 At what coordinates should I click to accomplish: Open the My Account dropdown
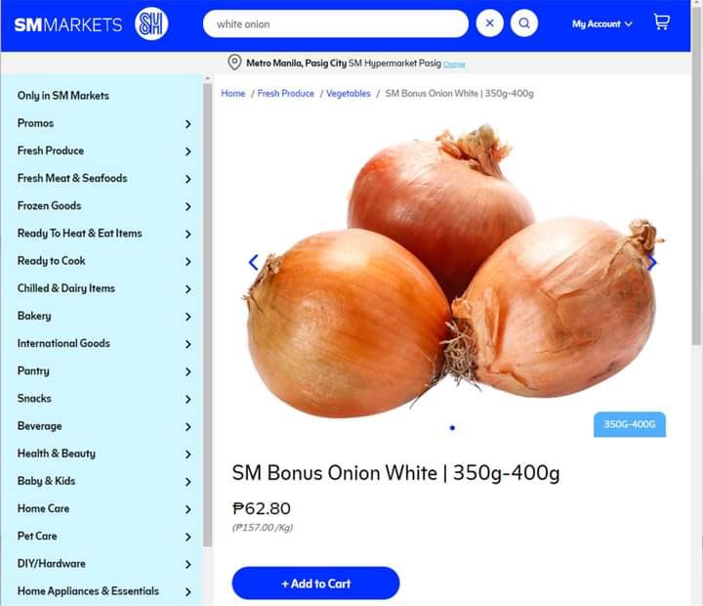[x=601, y=23]
